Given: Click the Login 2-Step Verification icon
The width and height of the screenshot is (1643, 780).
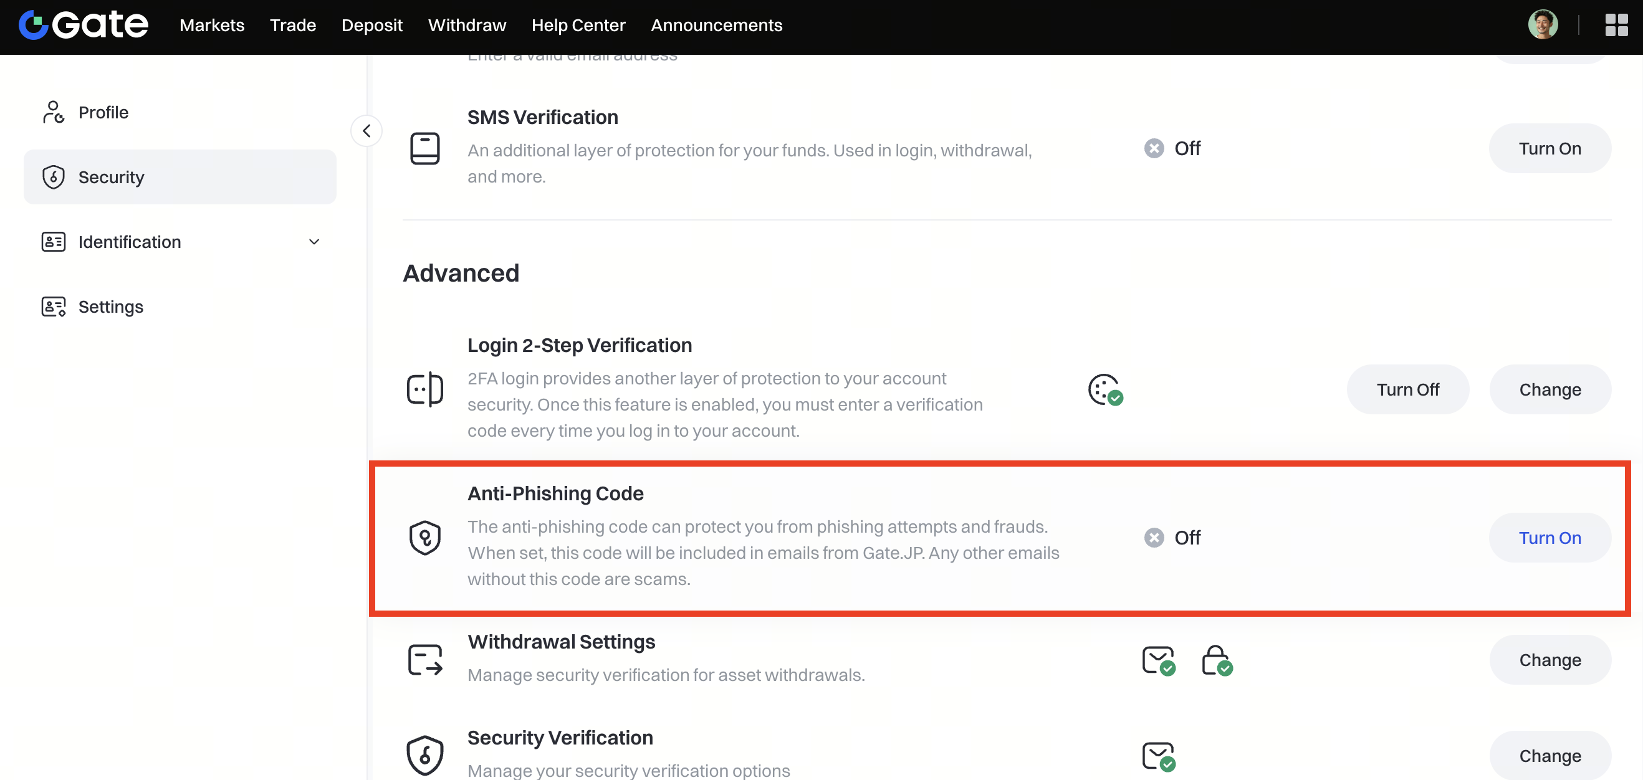Looking at the screenshot, I should pos(425,389).
